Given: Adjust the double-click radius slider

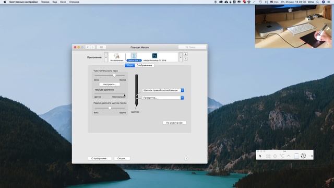Looking at the screenshot, I should pyautogui.click(x=110, y=108).
